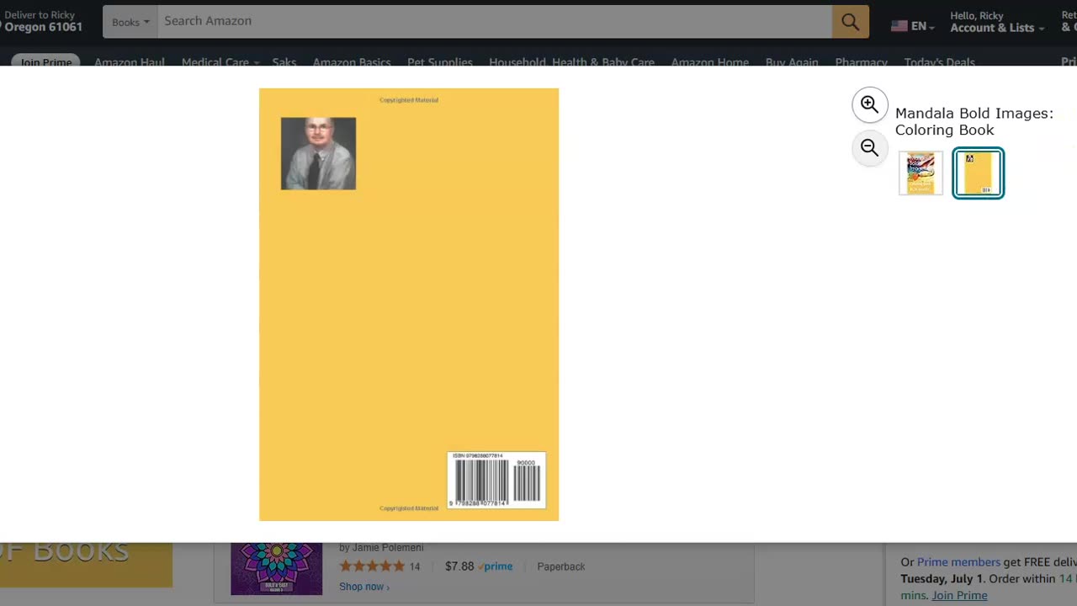Open the EN language selector

(x=913, y=26)
